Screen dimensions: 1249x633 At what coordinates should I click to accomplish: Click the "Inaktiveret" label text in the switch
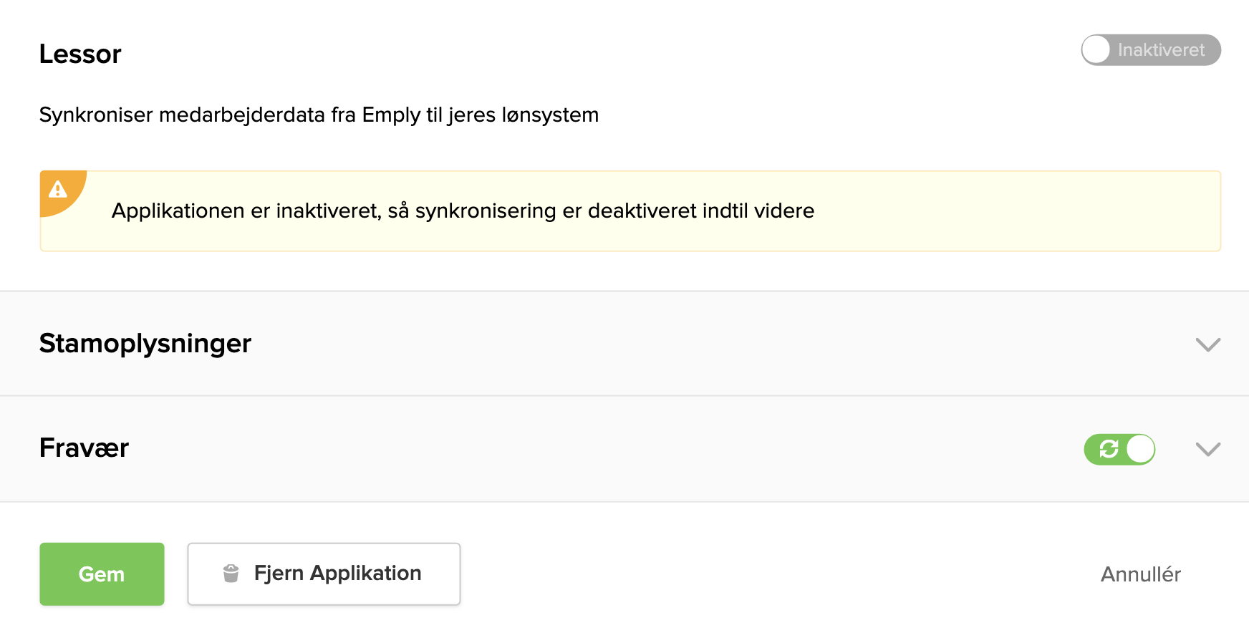(x=1161, y=50)
